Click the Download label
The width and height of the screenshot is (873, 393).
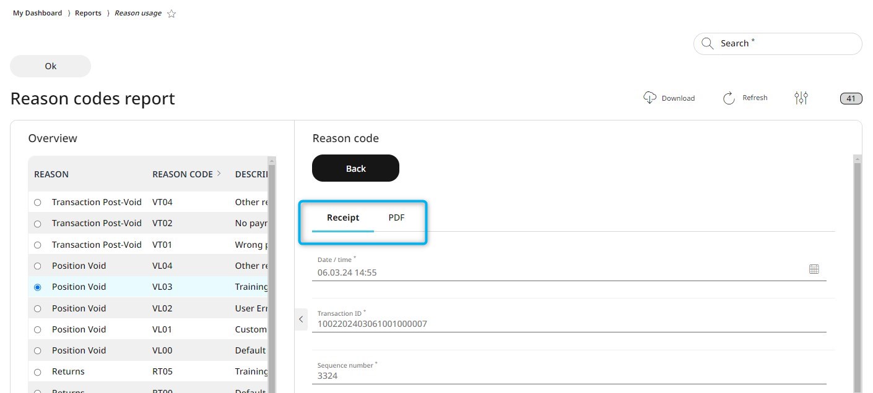pos(678,98)
